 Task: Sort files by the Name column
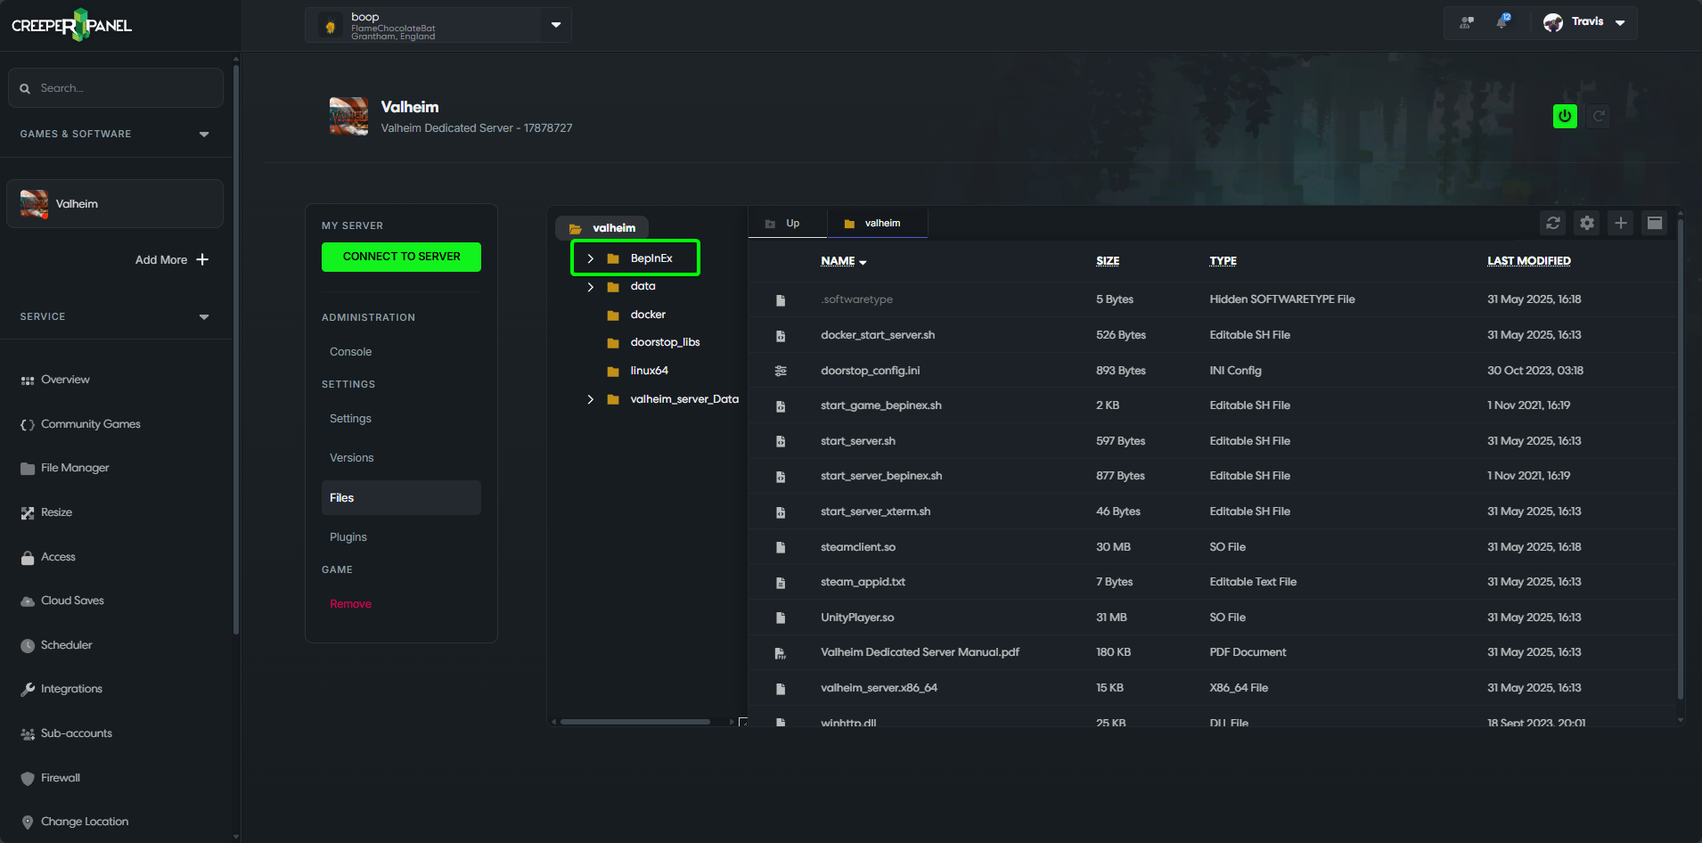[843, 261]
